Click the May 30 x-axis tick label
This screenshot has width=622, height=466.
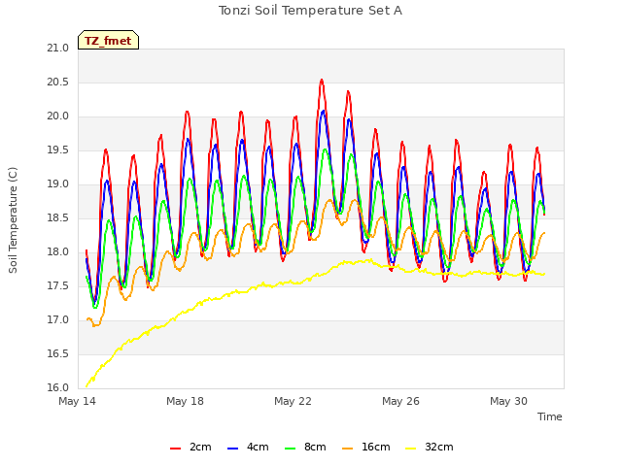(x=508, y=401)
